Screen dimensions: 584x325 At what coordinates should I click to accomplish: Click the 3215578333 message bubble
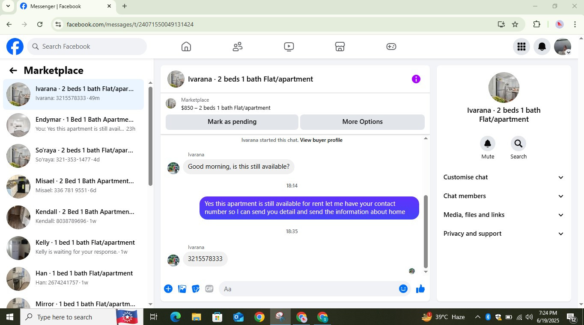pyautogui.click(x=205, y=259)
